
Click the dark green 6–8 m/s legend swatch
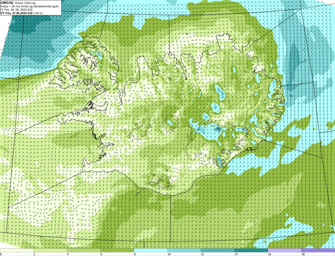coord(117,250)
